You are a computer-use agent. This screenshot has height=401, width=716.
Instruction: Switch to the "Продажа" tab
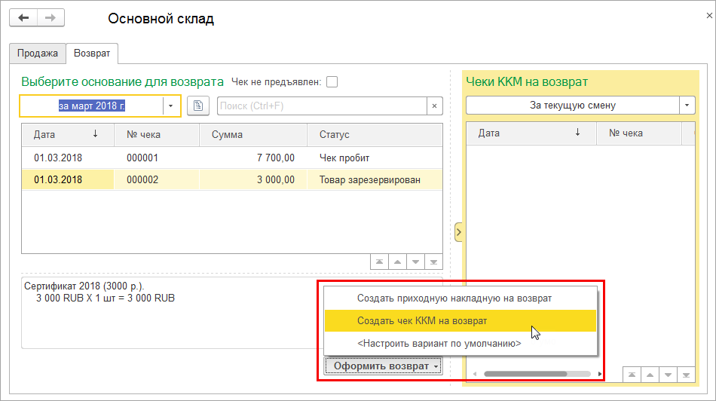38,54
